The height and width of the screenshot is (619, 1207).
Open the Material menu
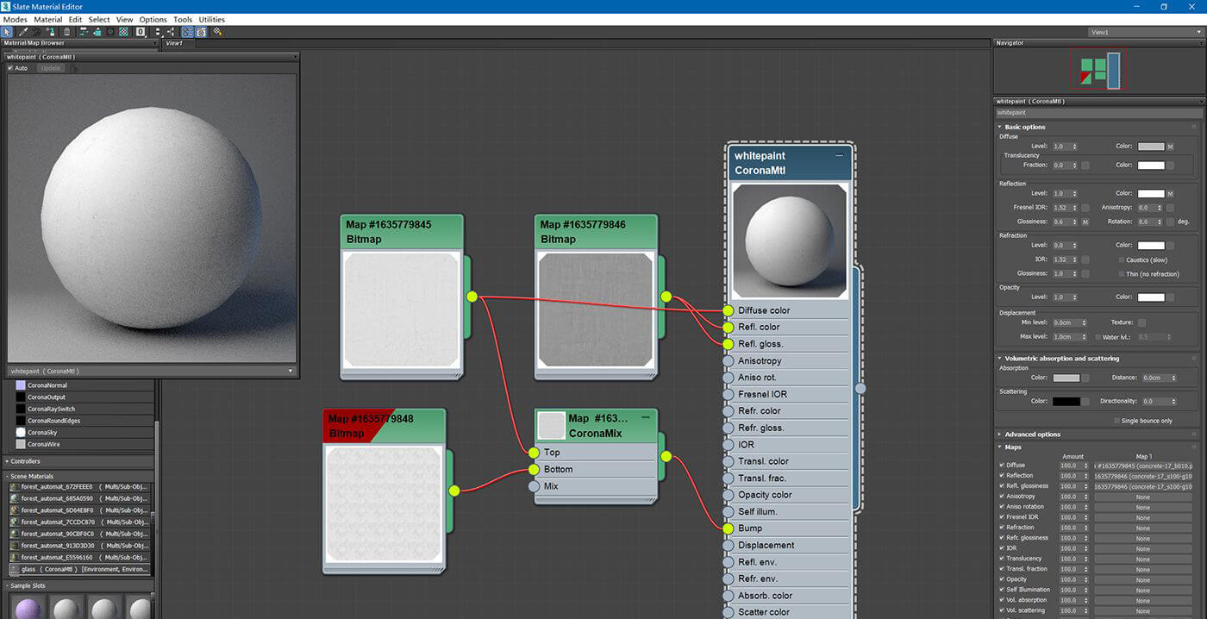tap(47, 19)
